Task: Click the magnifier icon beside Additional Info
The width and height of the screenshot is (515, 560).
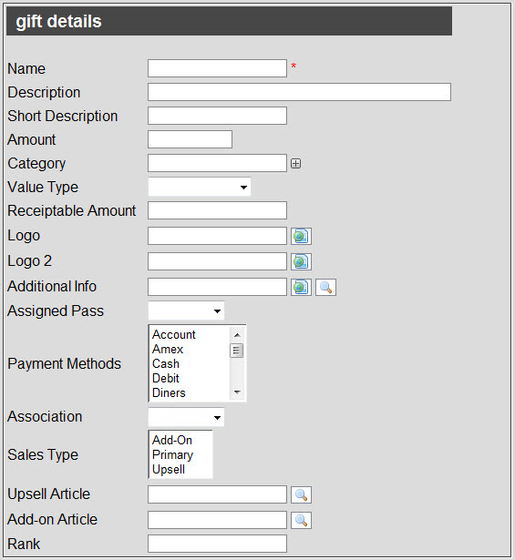Action: pyautogui.click(x=325, y=287)
